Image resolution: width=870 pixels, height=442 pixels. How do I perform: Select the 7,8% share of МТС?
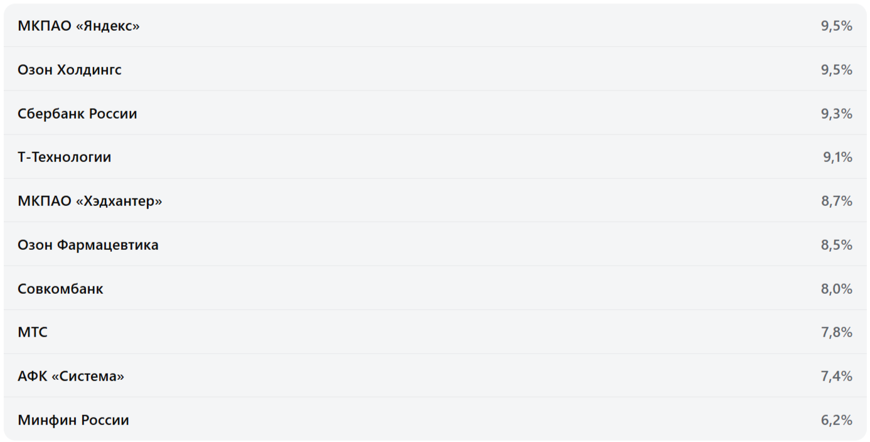click(836, 332)
